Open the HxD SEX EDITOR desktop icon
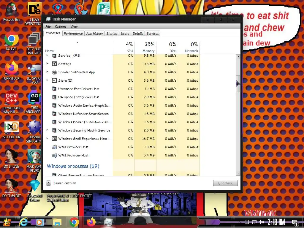 click(x=11, y=130)
